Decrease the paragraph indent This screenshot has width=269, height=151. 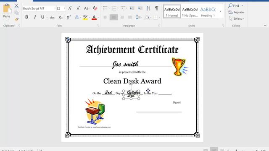[132, 8]
